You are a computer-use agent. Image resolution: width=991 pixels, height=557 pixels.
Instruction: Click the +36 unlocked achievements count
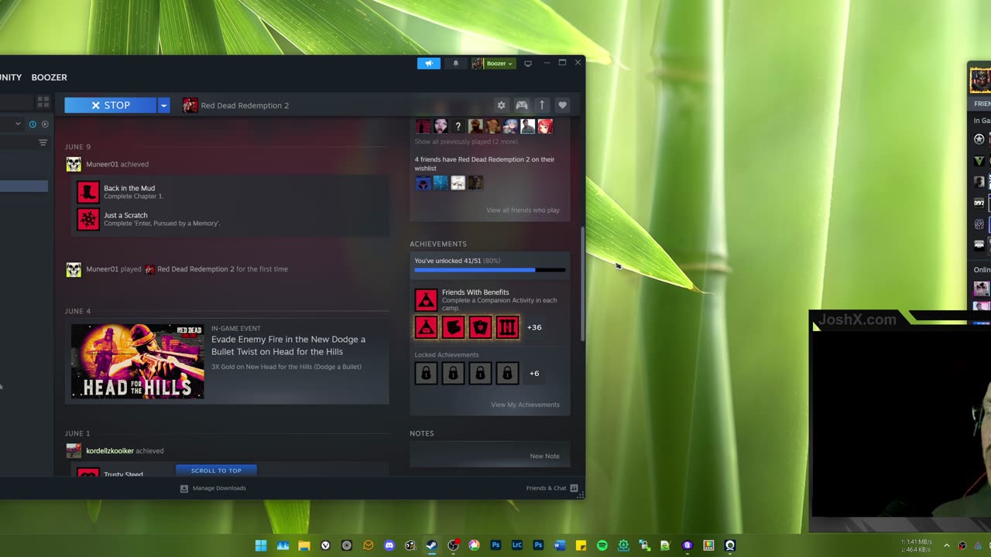click(x=534, y=327)
